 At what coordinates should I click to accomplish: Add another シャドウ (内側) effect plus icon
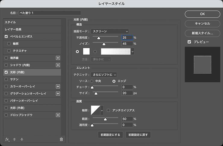pos(58,65)
